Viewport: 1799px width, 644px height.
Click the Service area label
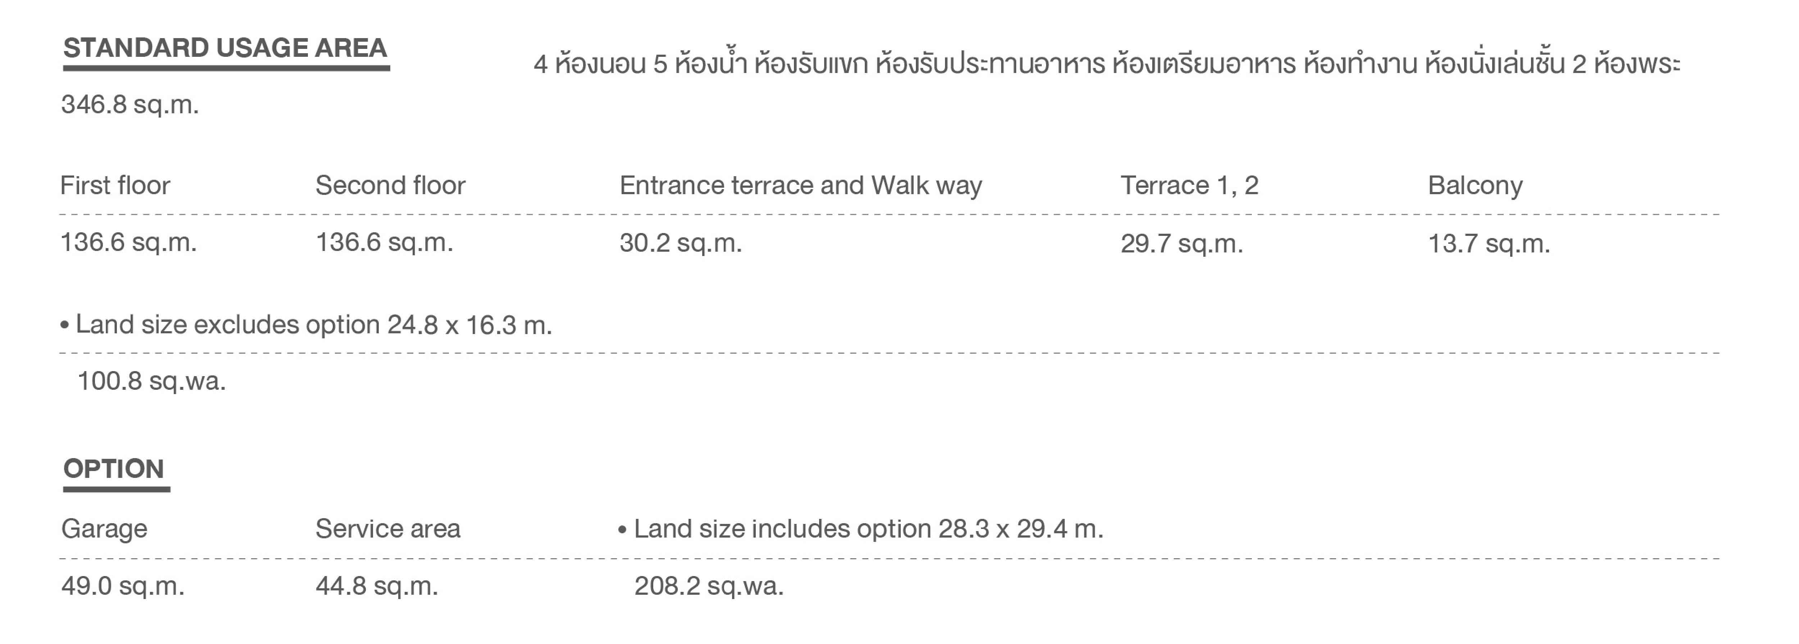(387, 529)
